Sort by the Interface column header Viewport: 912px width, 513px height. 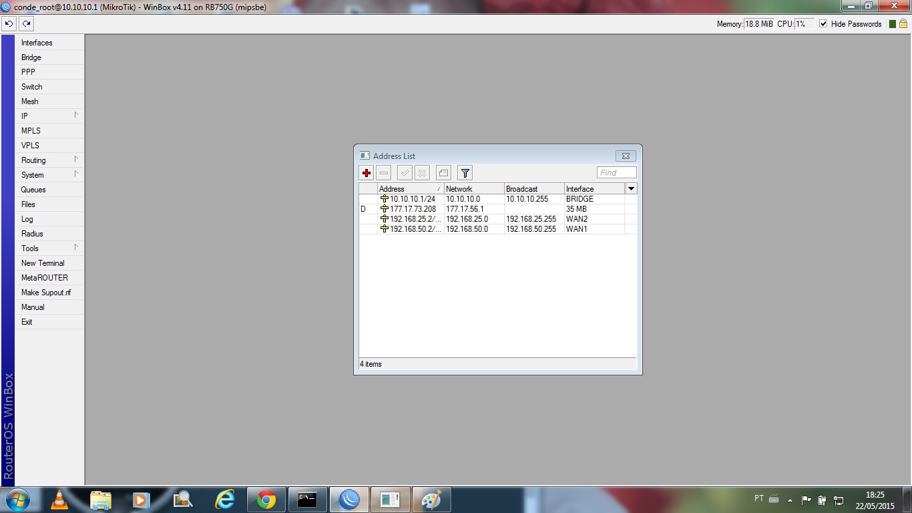pos(594,189)
